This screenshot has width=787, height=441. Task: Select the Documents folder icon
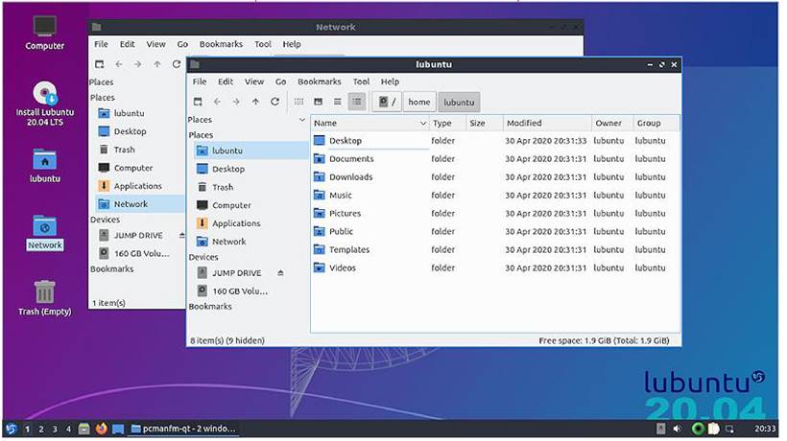pyautogui.click(x=320, y=158)
